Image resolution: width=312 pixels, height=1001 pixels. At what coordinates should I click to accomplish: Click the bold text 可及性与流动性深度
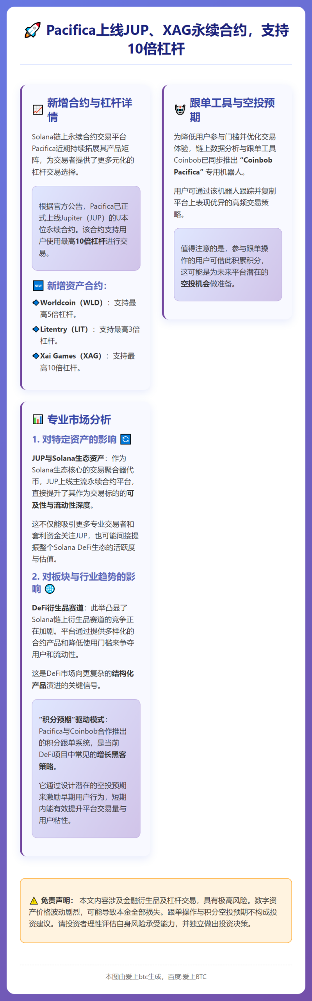click(x=83, y=499)
